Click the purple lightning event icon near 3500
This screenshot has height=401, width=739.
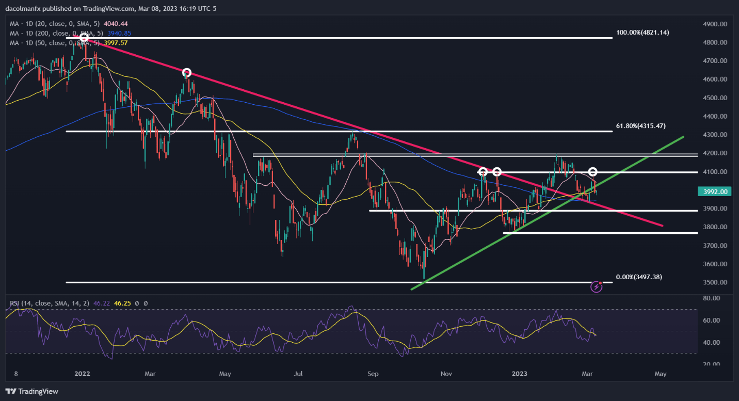597,286
